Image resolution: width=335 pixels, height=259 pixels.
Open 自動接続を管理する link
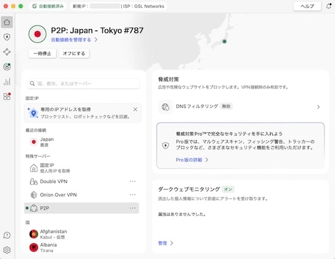(x=71, y=40)
